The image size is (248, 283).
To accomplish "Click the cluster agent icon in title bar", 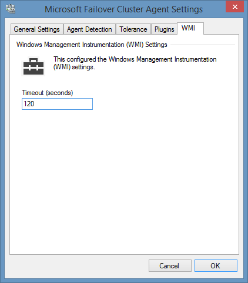I will [x=11, y=9].
